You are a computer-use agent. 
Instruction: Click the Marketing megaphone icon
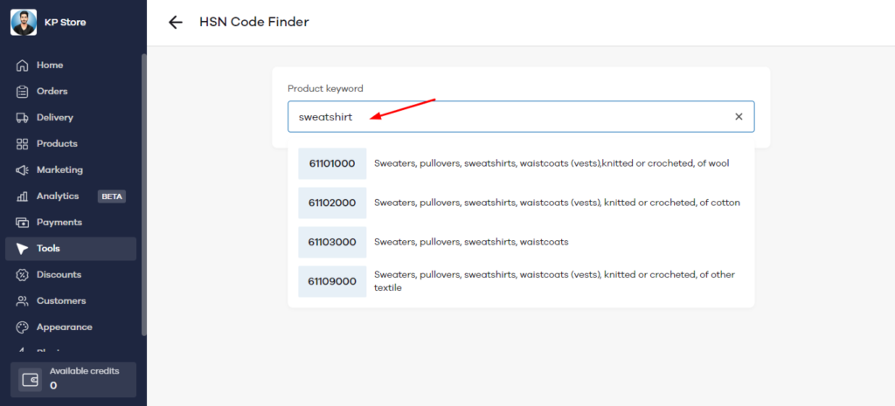tap(23, 170)
